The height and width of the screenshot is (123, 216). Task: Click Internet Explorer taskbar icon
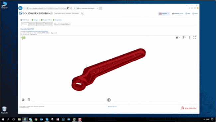click(x=25, y=119)
